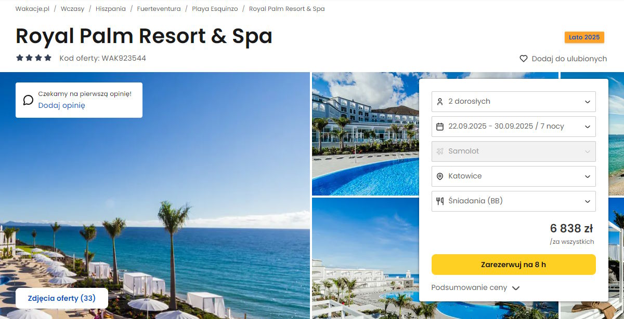Click the person icon beside 2 dorosłych
The height and width of the screenshot is (319, 624).
coord(440,102)
